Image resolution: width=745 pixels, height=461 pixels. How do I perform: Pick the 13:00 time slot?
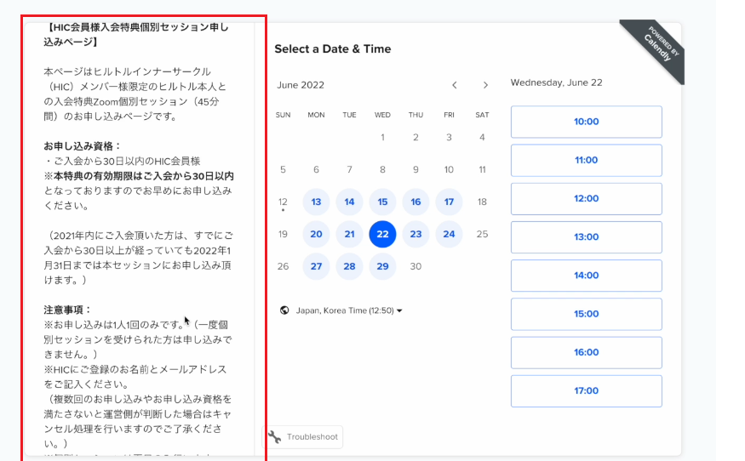(x=587, y=237)
